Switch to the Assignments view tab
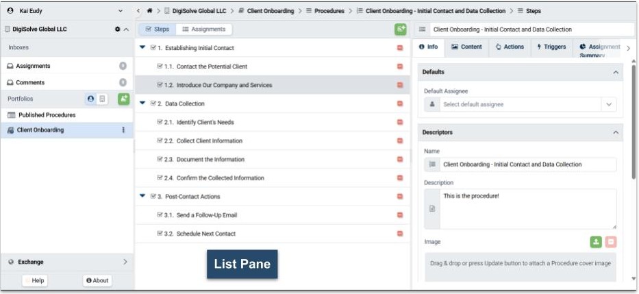639x294 pixels. (203, 29)
